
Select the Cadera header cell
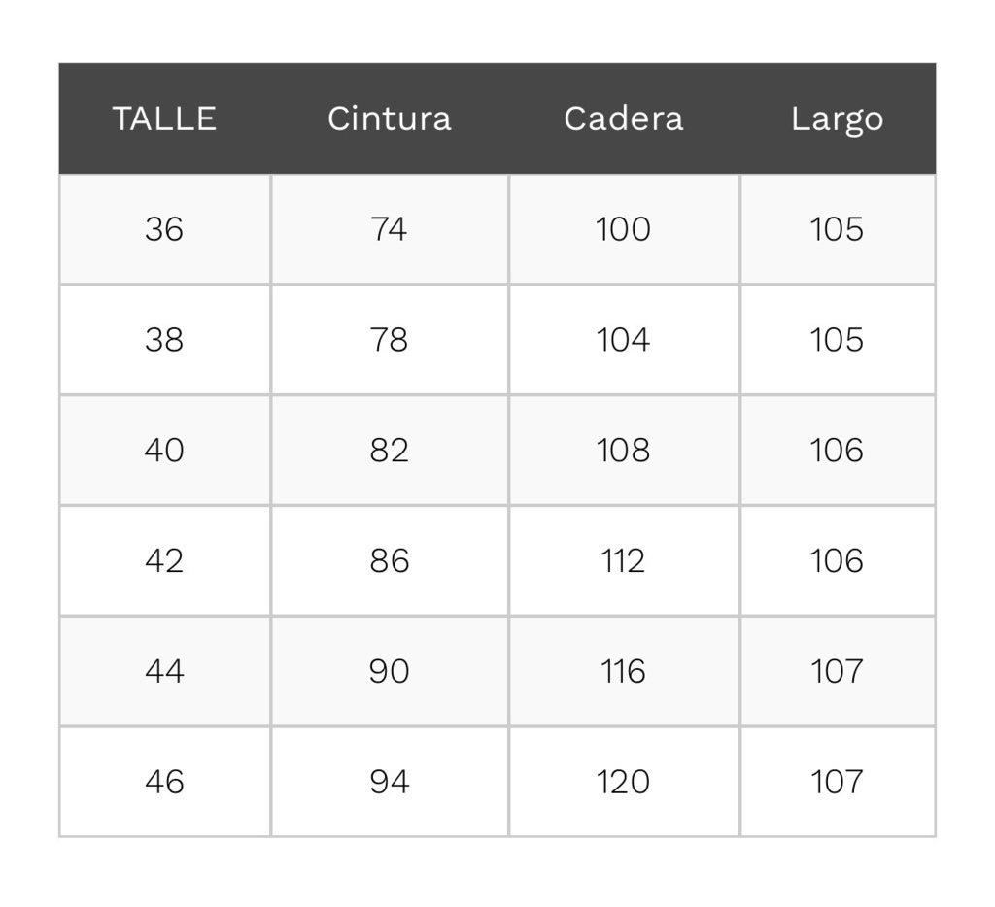click(x=624, y=118)
